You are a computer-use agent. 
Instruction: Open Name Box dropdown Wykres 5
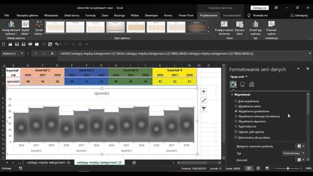tap(22, 53)
